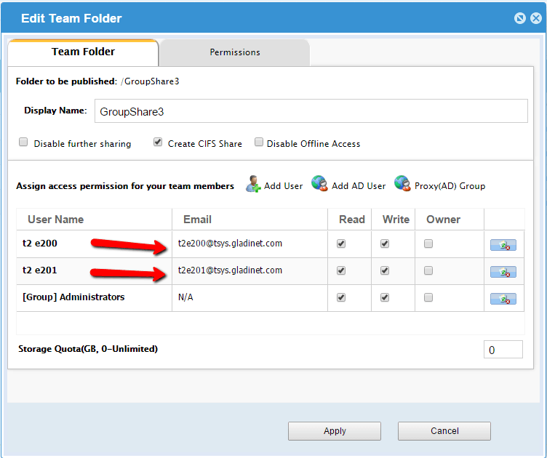Grant Owner permission to Administrators group
The height and width of the screenshot is (458, 547).
[x=428, y=297]
